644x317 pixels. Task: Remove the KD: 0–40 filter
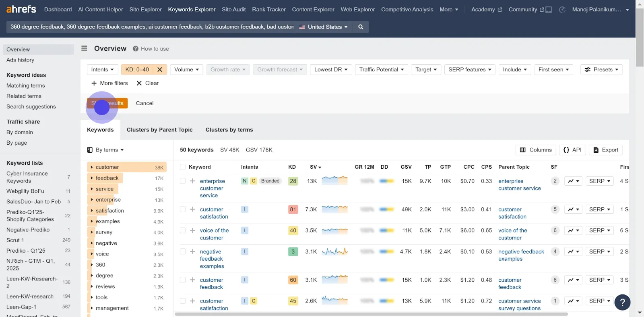coord(160,70)
